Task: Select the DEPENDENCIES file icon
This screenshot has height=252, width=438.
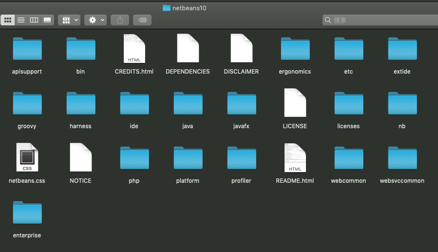Action: point(188,48)
